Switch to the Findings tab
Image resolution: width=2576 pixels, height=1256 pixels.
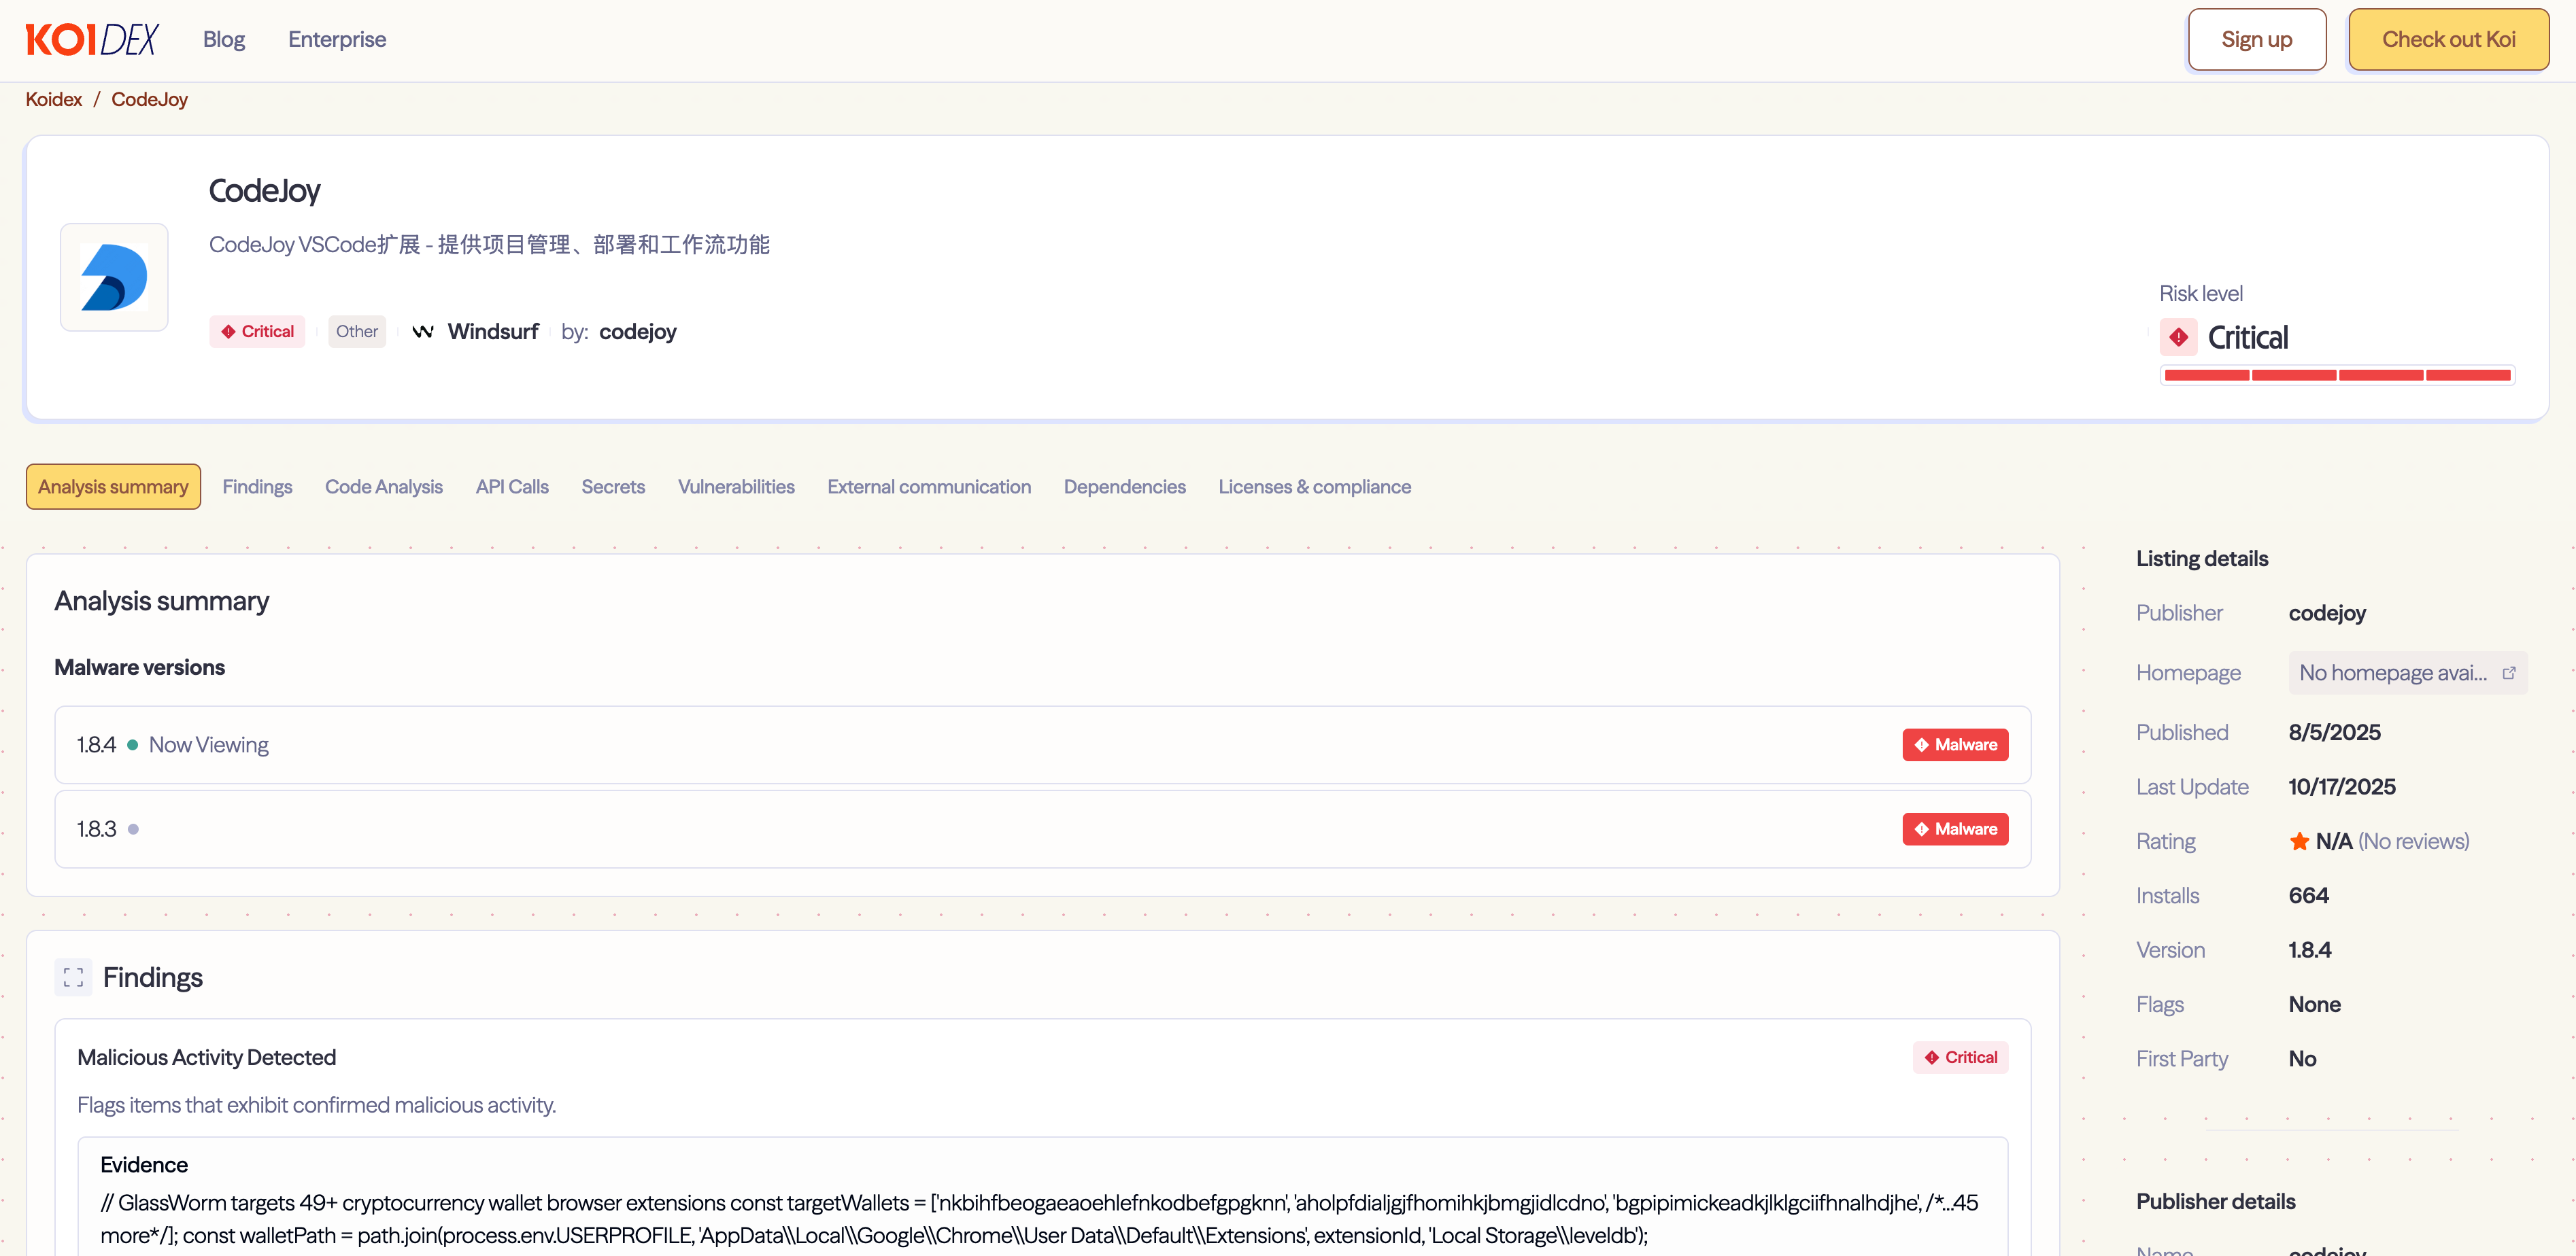(257, 487)
